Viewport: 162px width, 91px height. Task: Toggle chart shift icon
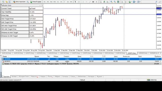click(126, 2)
